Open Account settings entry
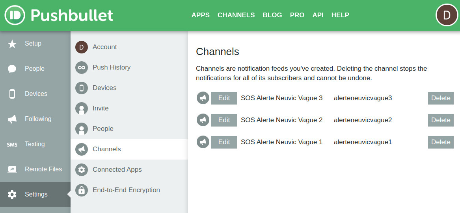 pyautogui.click(x=104, y=47)
